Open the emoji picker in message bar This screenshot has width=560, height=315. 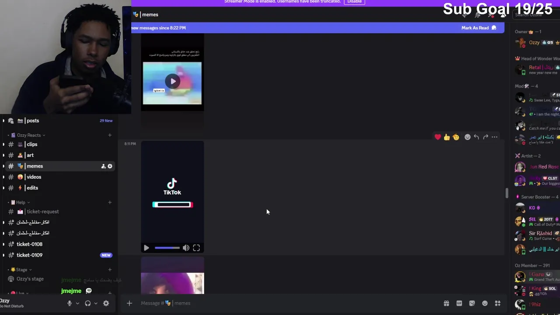(x=485, y=303)
